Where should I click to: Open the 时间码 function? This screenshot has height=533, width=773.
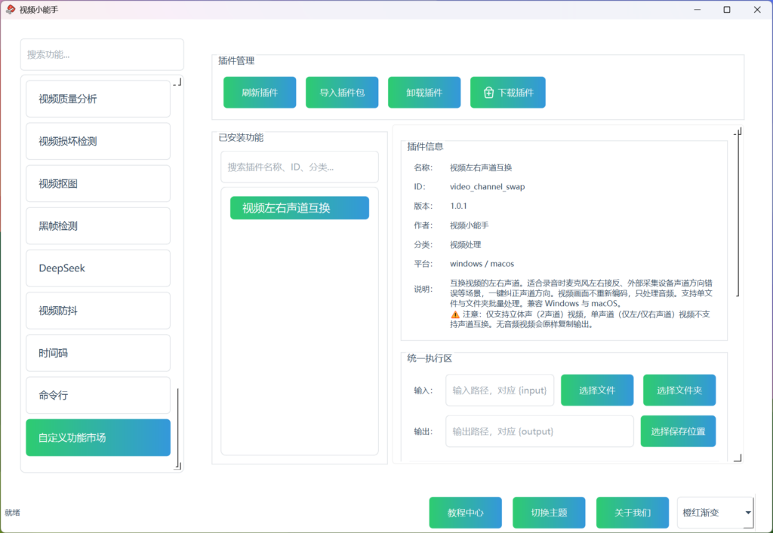coord(98,353)
